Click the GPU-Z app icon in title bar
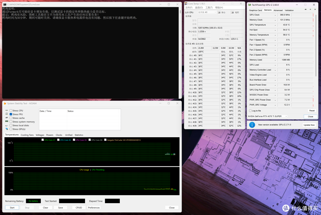Viewport: 321px width, 215px height. point(250,5)
